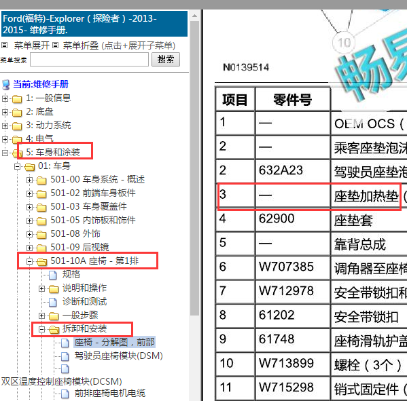The width and height of the screenshot is (407, 401).
Task: Click document icon beside 驾驶员座椅模块(DSM)
Action: pyautogui.click(x=65, y=356)
